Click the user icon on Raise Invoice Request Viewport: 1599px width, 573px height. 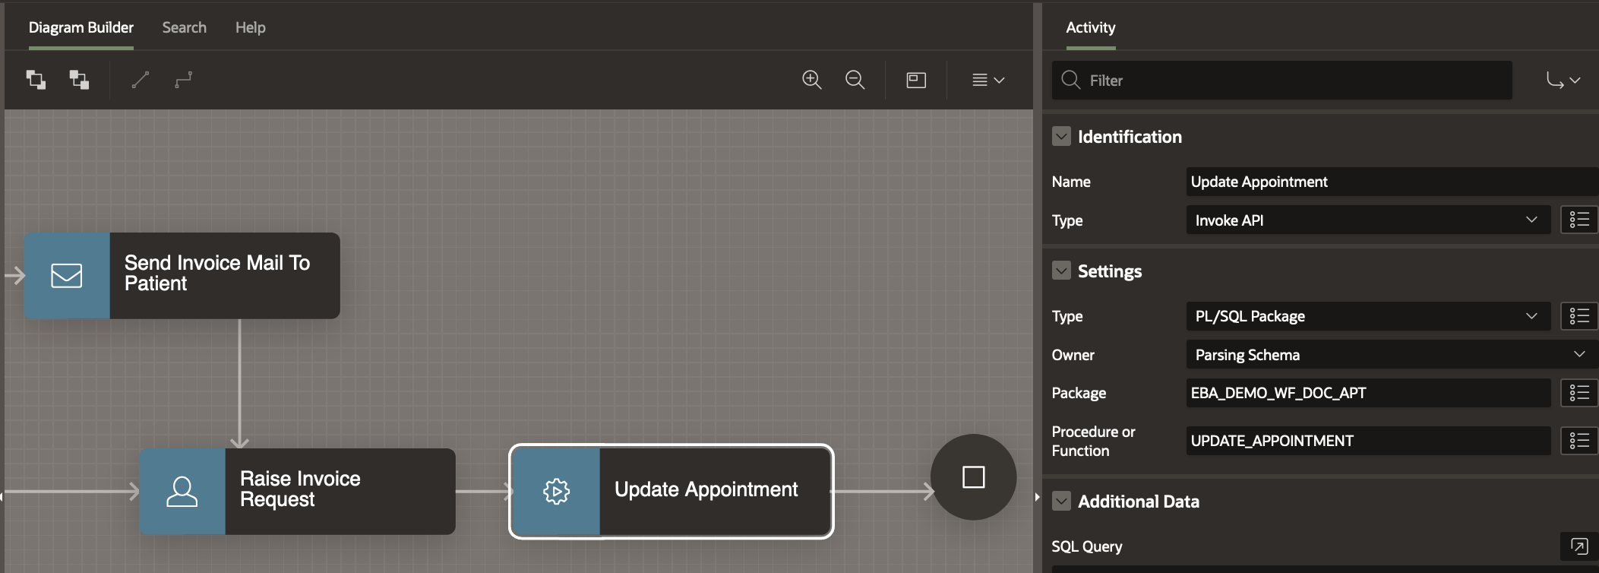[182, 491]
